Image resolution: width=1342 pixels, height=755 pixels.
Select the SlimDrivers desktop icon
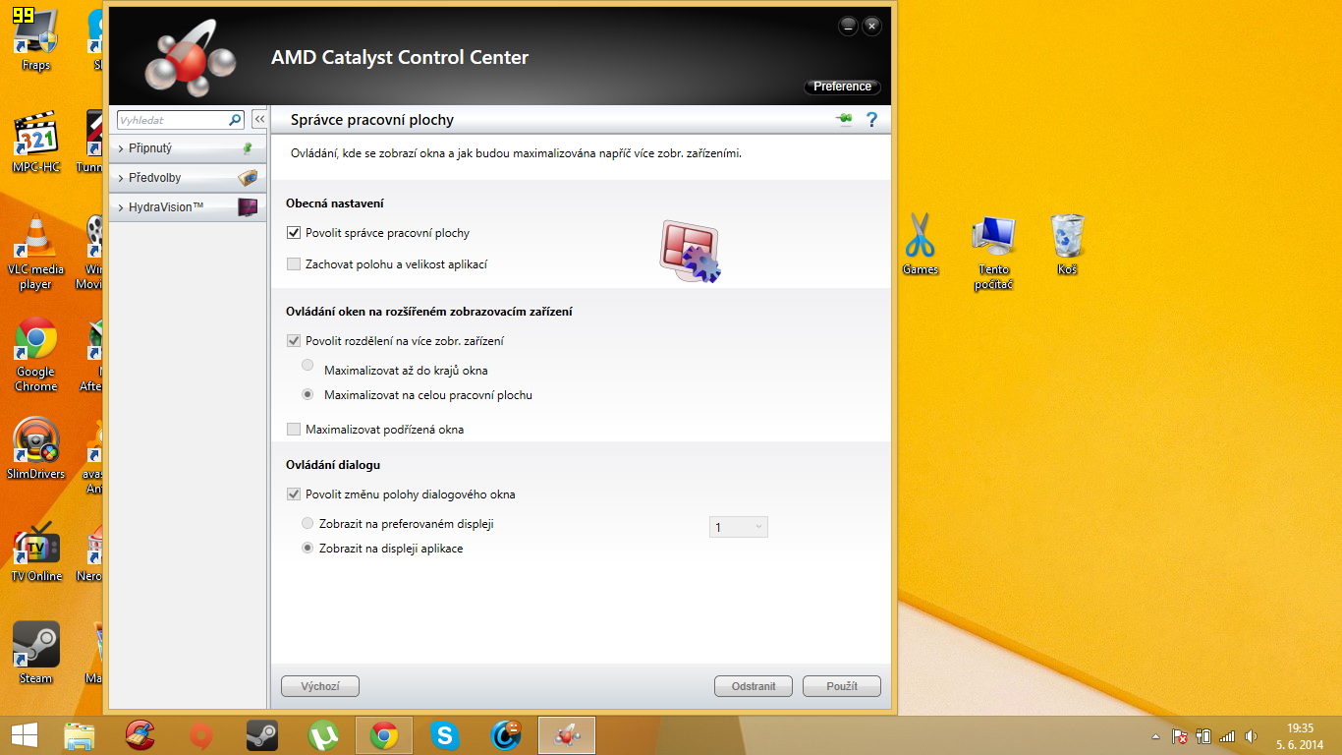[35, 449]
